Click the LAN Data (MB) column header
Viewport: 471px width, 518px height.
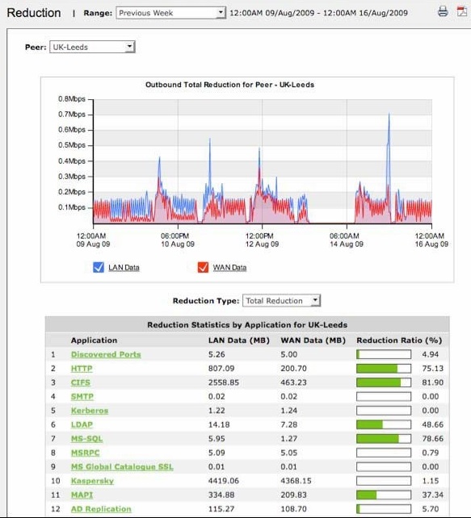pos(239,340)
